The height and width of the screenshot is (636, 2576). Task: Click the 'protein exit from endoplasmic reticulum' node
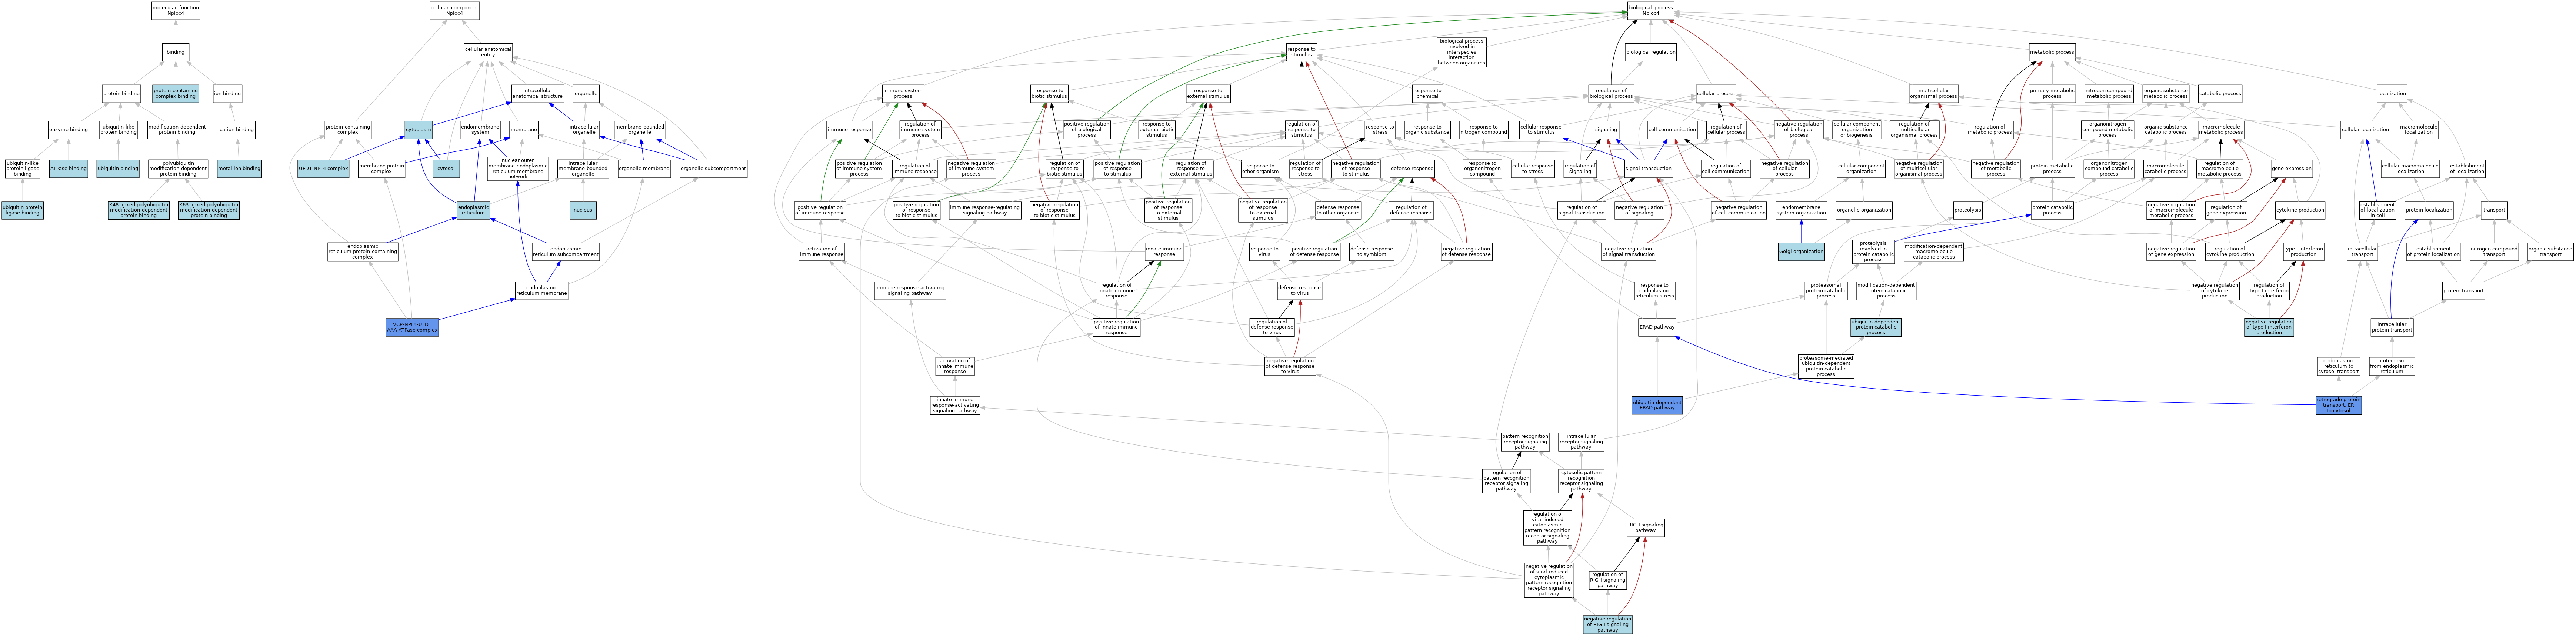click(x=2391, y=366)
